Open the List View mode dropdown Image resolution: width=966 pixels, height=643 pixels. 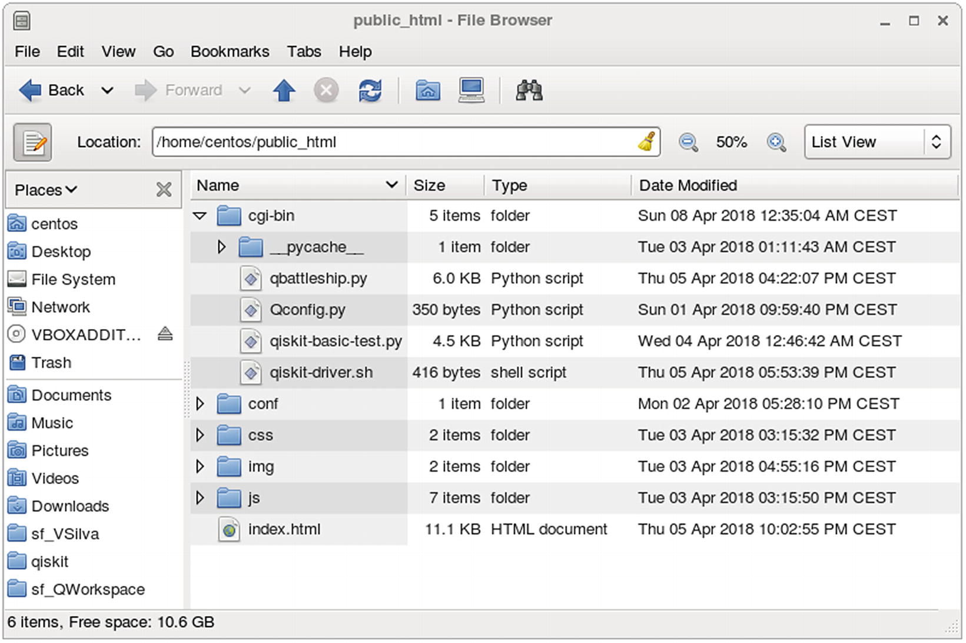tap(877, 142)
